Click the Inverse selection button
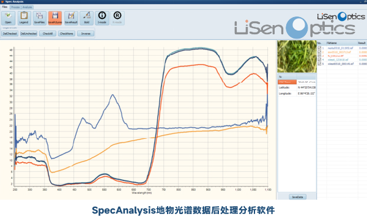Image resolution: width=367 pixels, height=222 pixels. (86, 34)
